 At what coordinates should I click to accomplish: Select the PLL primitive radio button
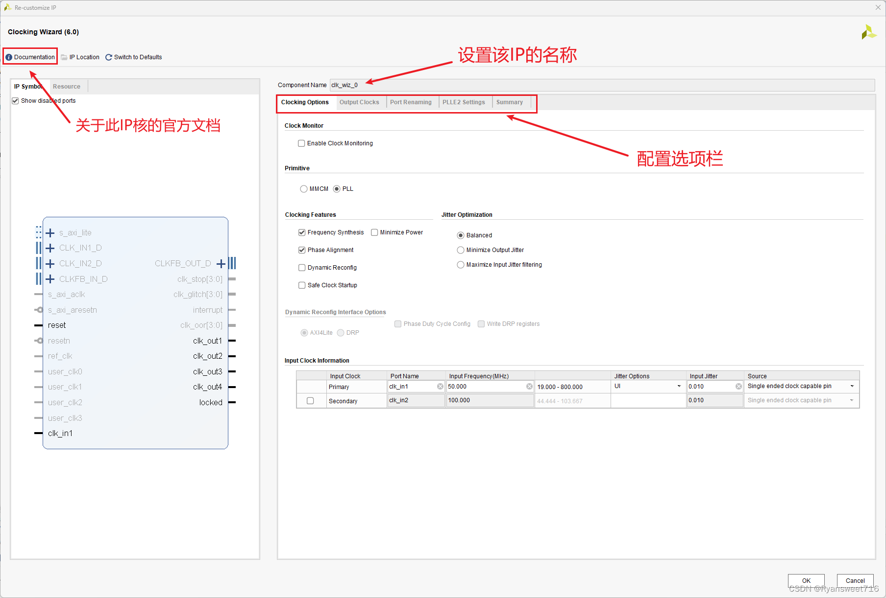click(337, 189)
